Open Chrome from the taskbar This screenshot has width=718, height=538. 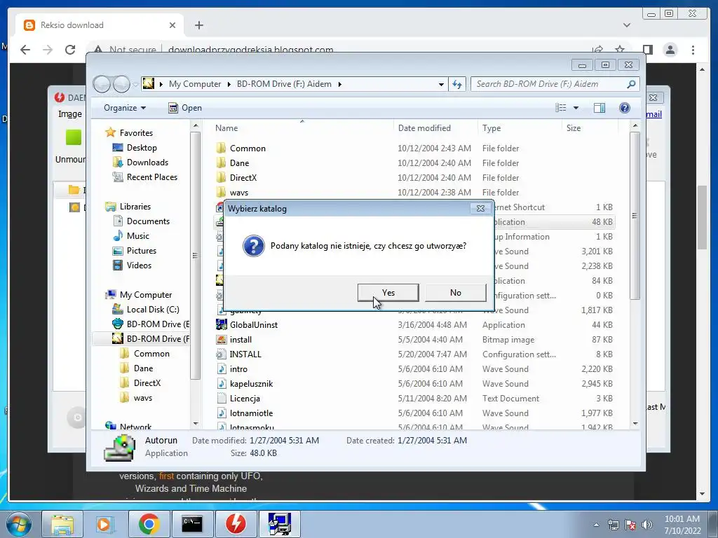pos(149,524)
